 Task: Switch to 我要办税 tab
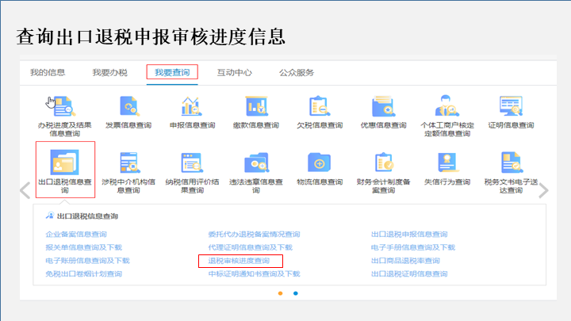pos(109,72)
